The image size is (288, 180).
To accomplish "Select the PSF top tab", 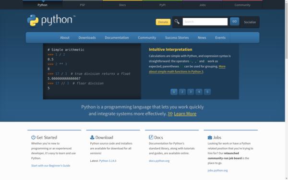I will coord(82,5).
